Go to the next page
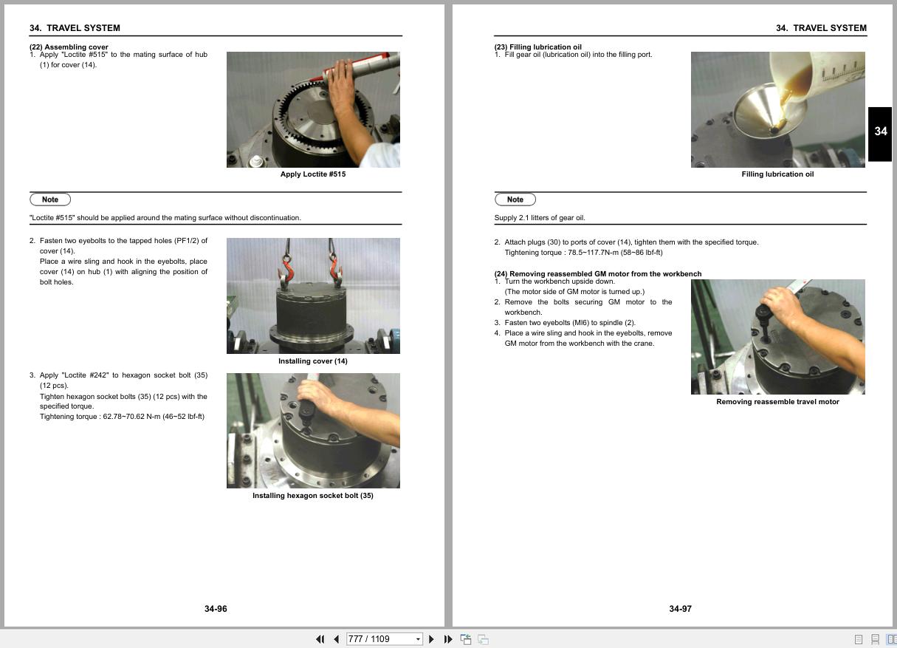897x648 pixels. point(432,639)
